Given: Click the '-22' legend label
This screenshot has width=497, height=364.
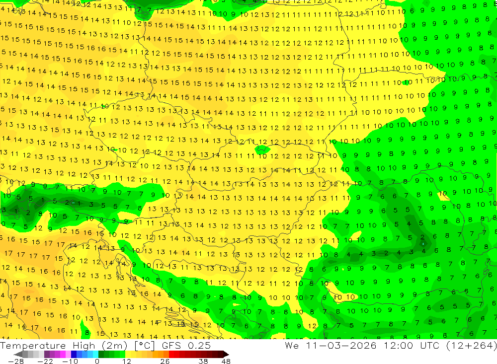Looking at the screenshot, I should coord(45,362).
